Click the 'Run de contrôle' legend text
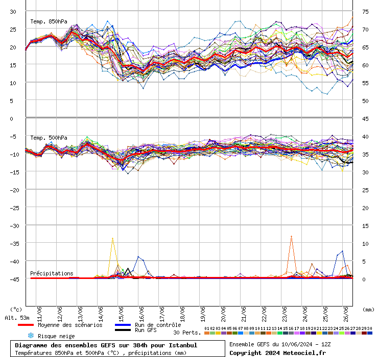 click(x=158, y=325)
